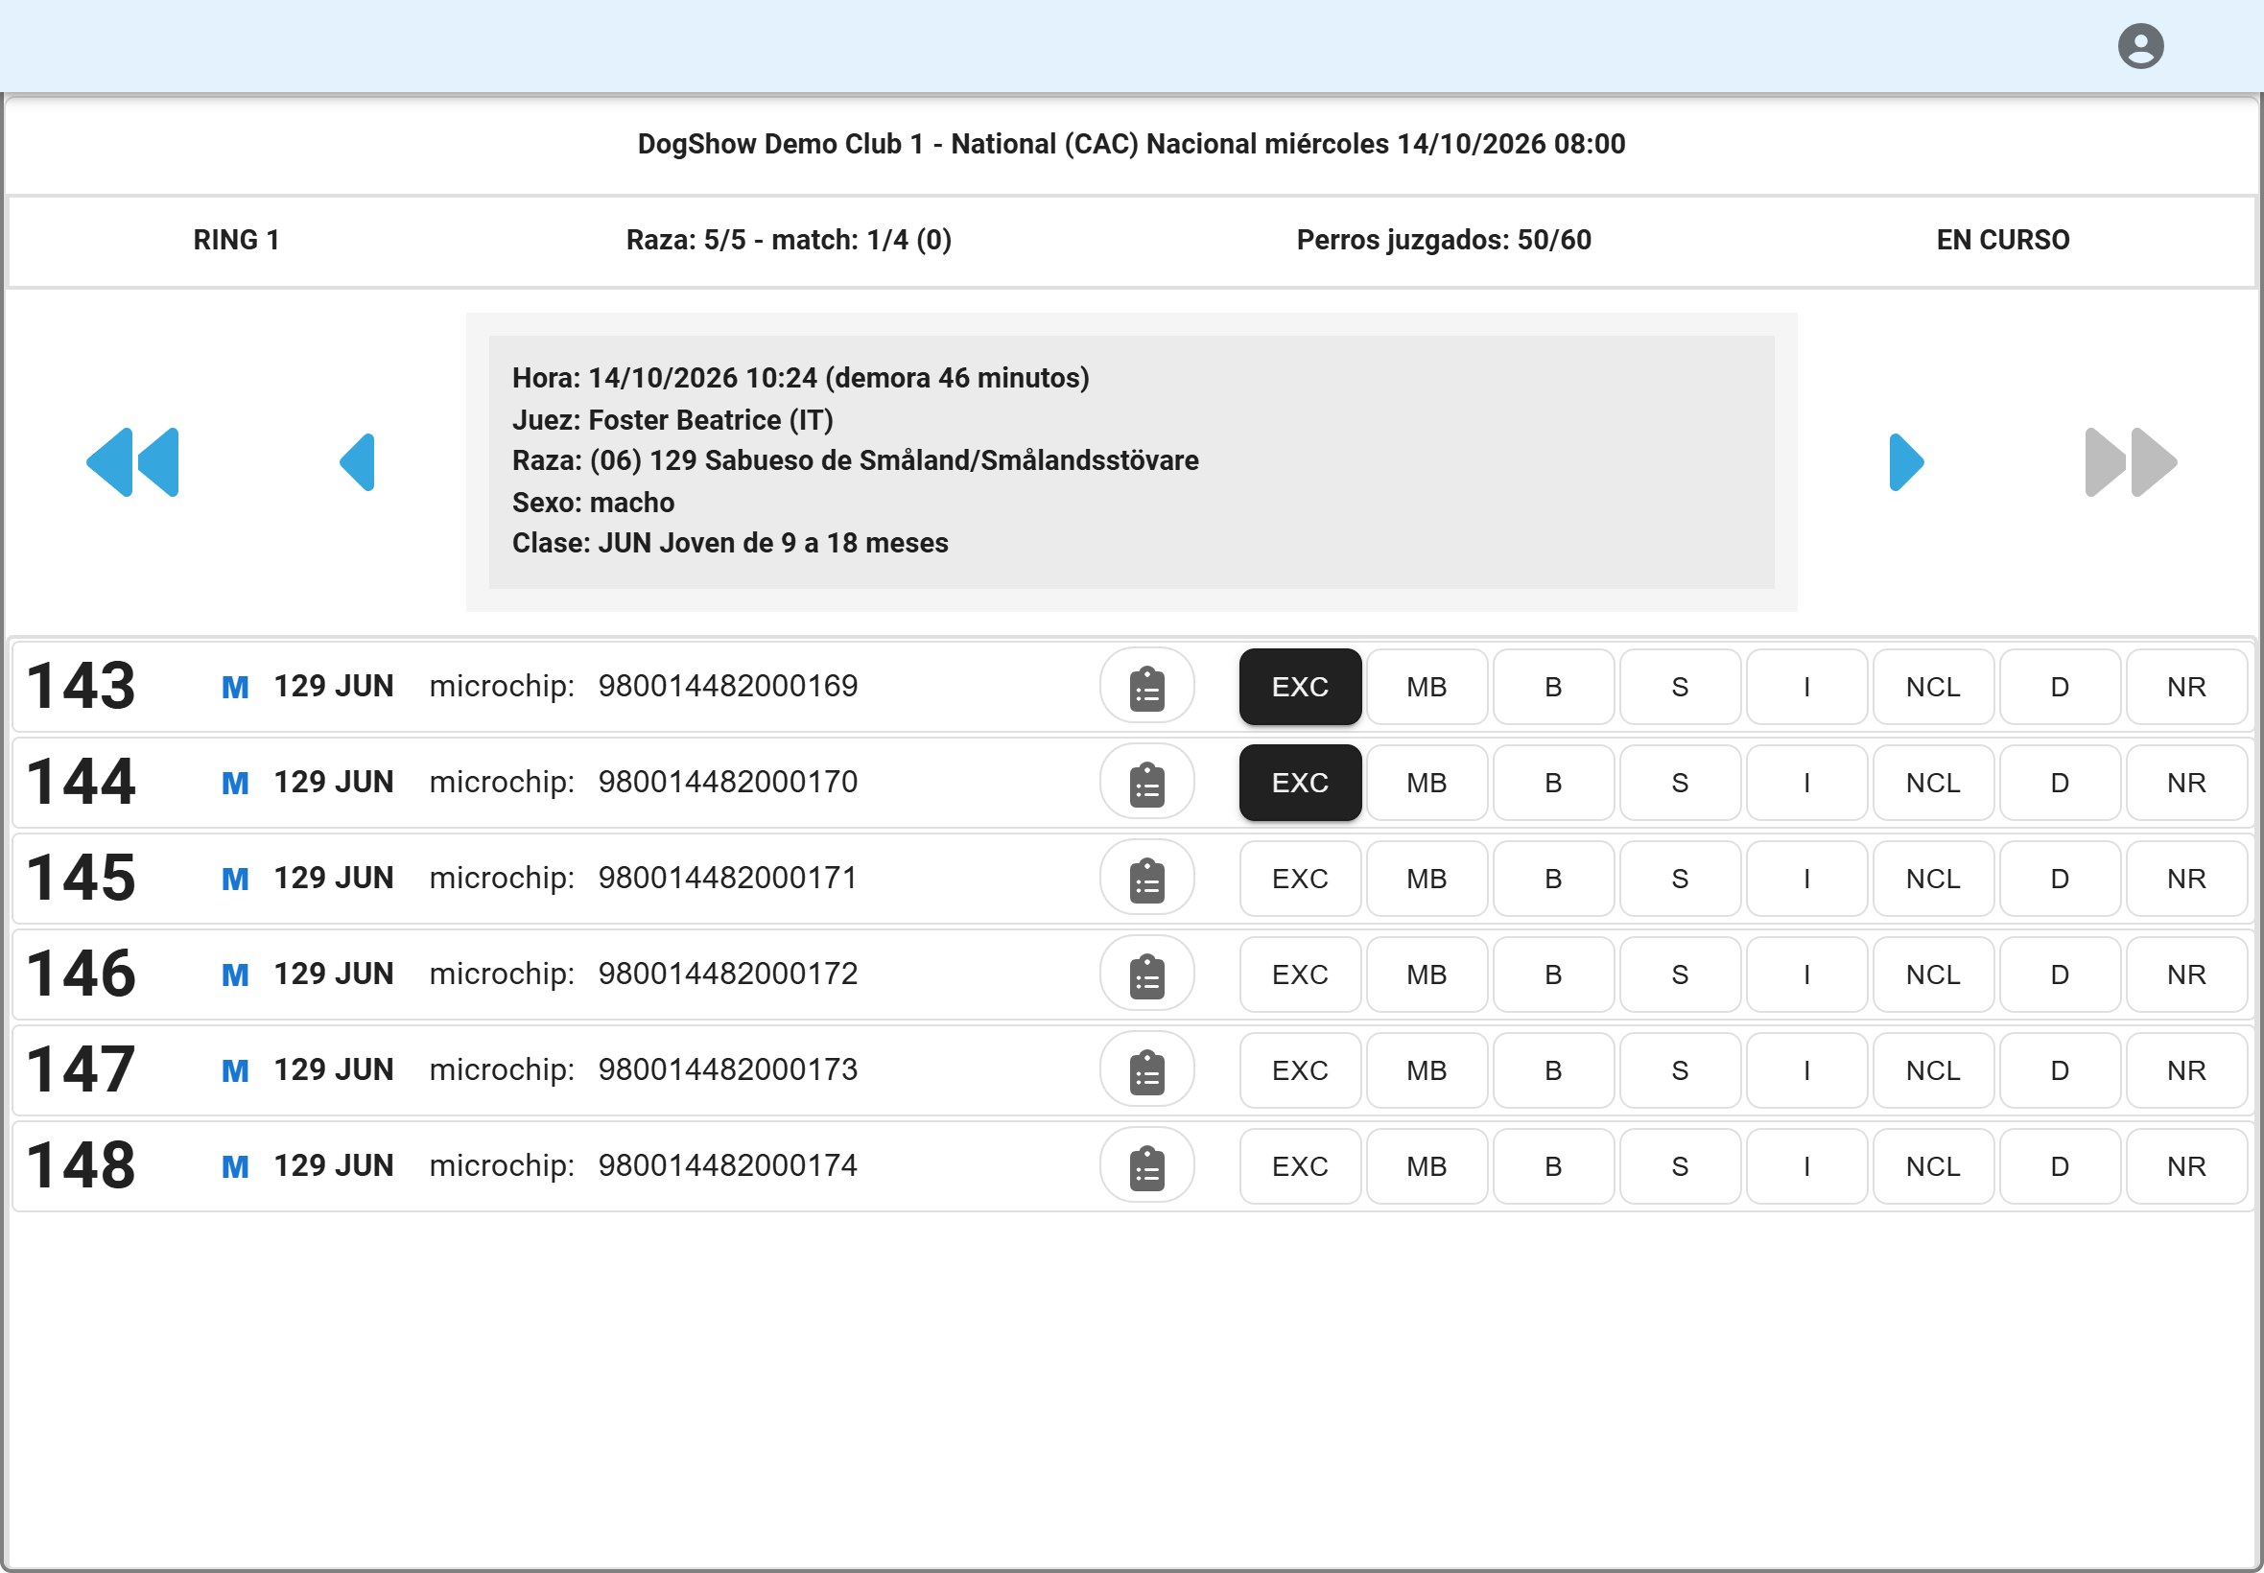Image resolution: width=2264 pixels, height=1573 pixels.
Task: Jump to last class with double-right arrow
Action: tap(2131, 462)
